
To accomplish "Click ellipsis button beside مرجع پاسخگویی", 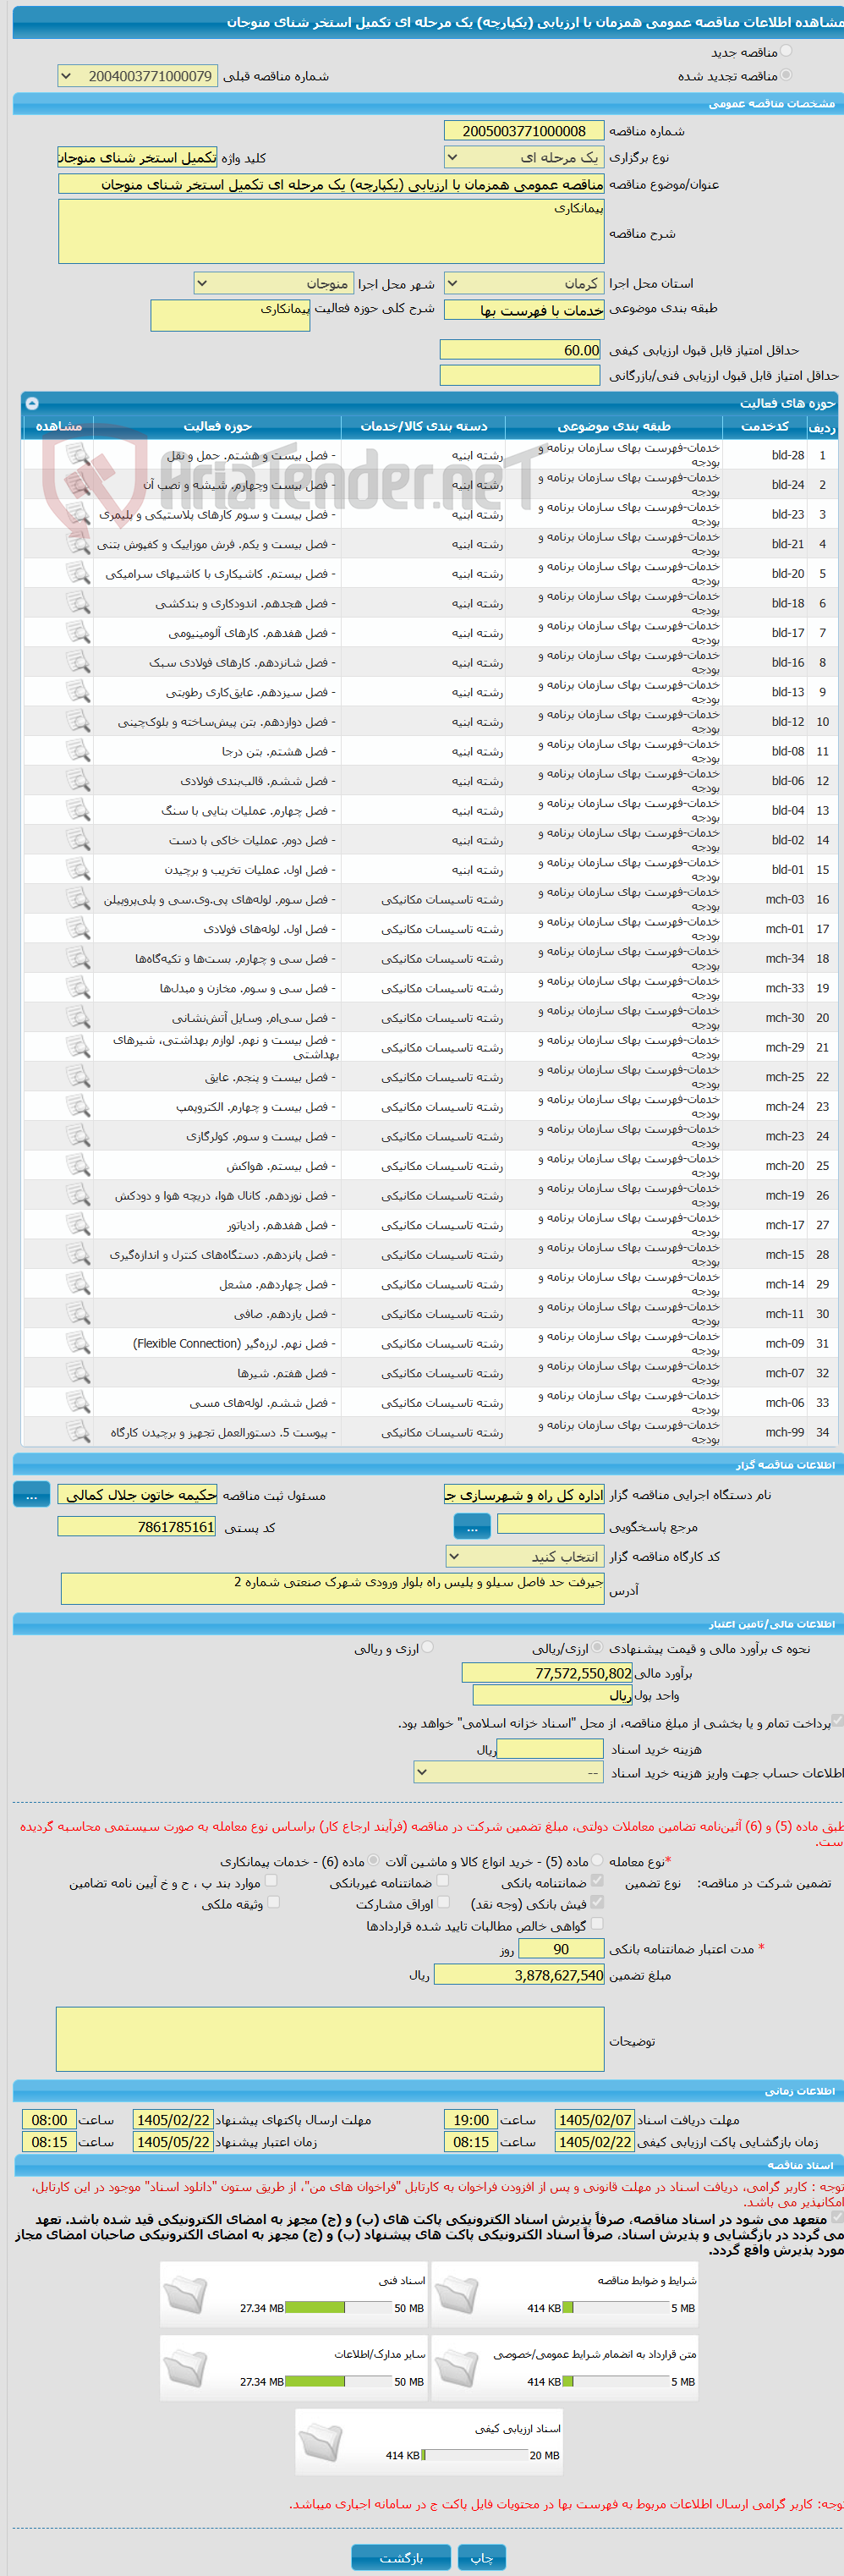I will pos(472,1527).
